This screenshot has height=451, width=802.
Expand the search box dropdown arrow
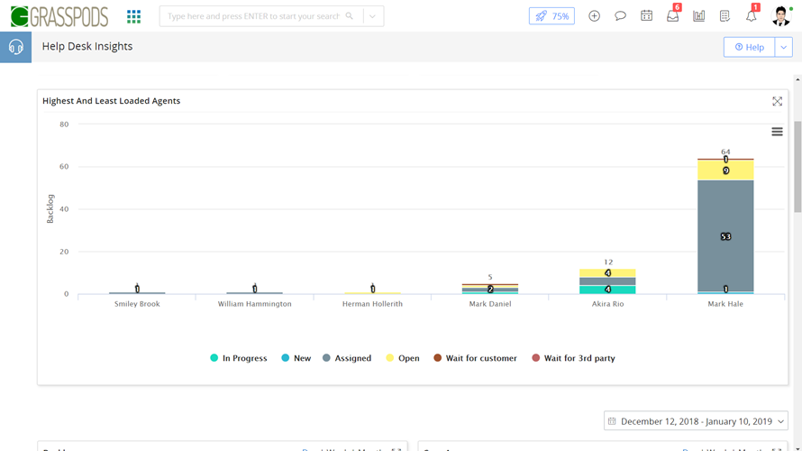373,16
